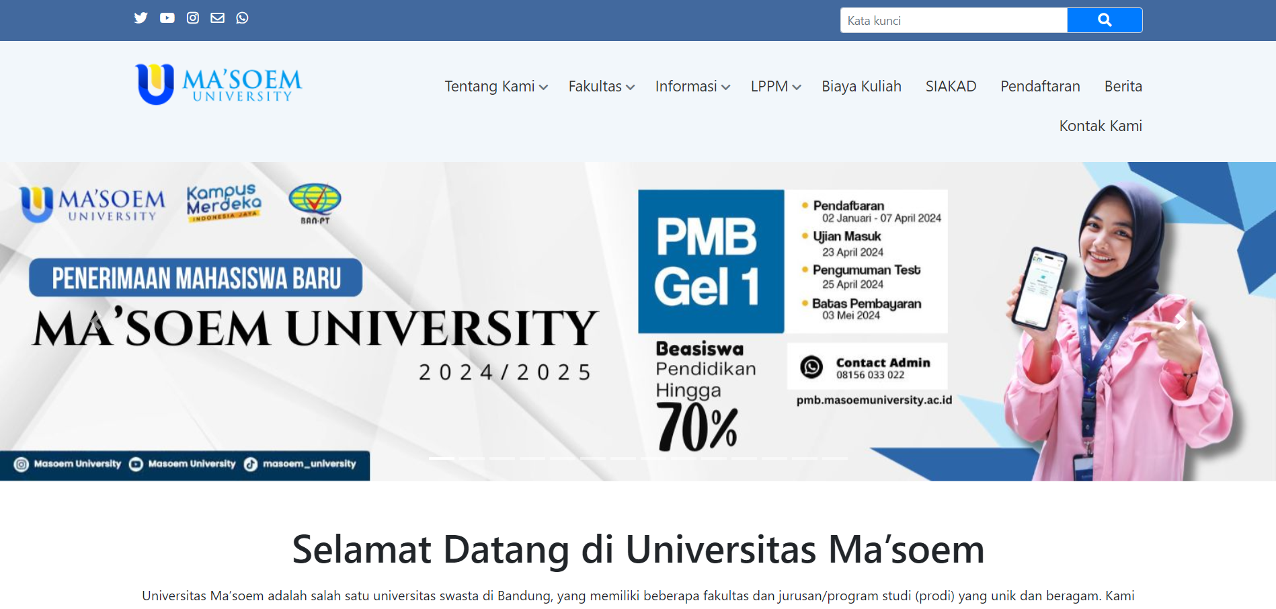
Task: Expand the LPPM dropdown menu
Action: coord(776,86)
